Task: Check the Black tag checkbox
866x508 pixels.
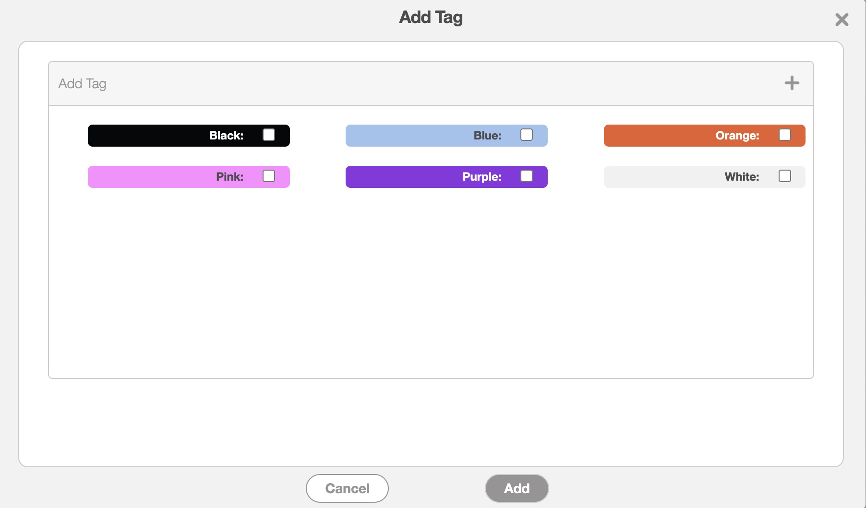Action: 269,135
